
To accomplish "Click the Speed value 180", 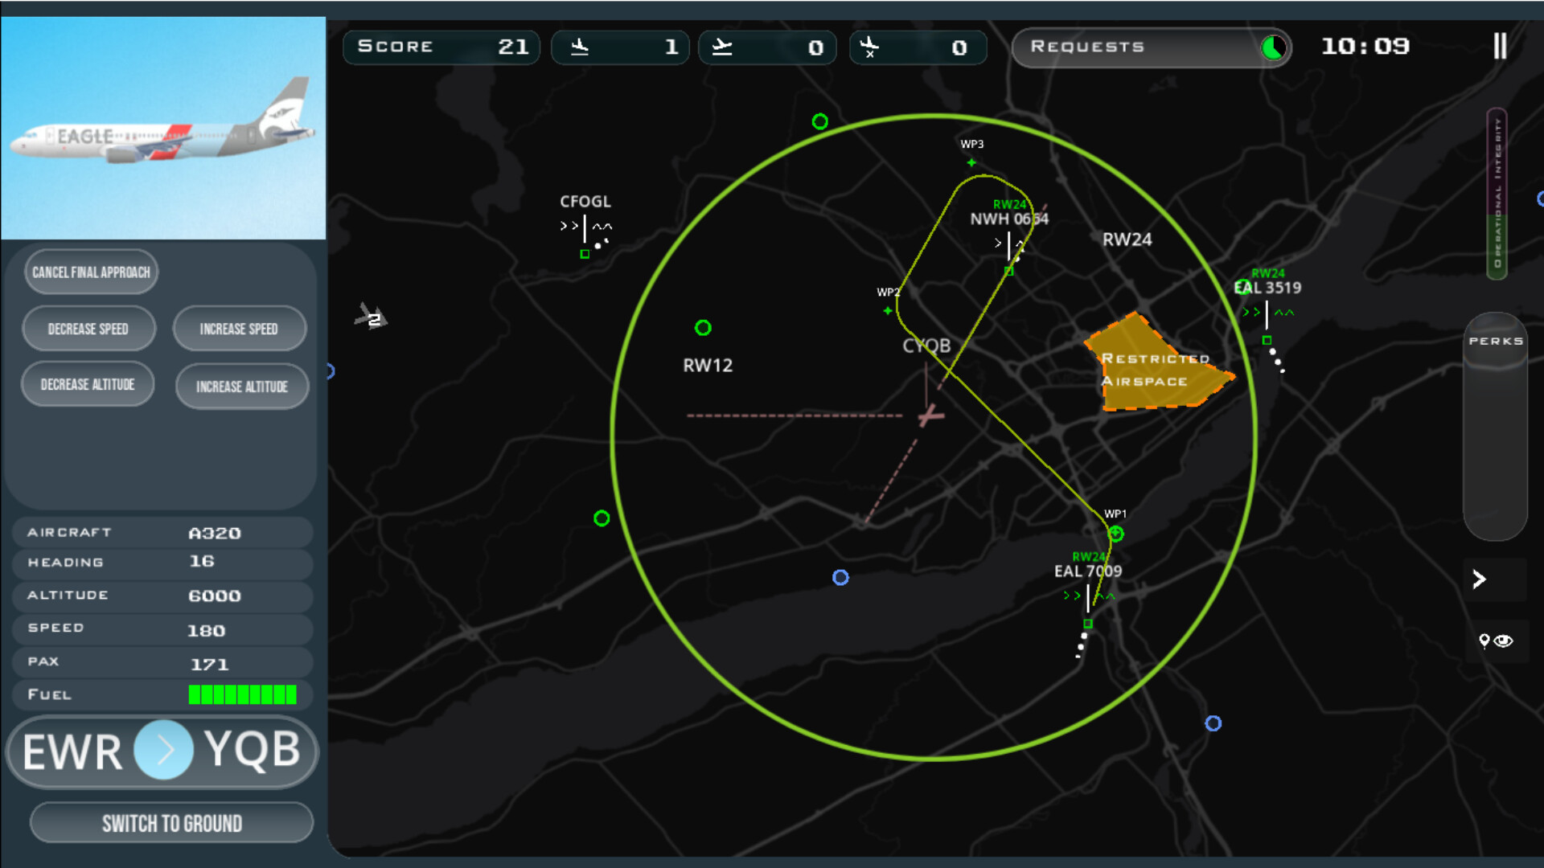I will coord(206,631).
